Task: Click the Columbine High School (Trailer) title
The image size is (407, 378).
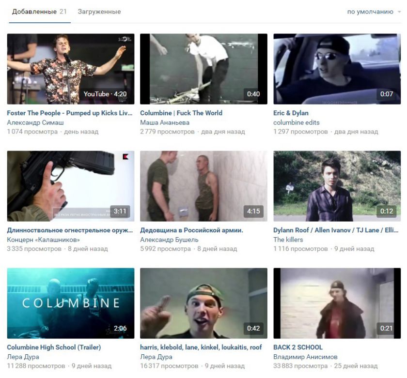Action: click(x=54, y=348)
